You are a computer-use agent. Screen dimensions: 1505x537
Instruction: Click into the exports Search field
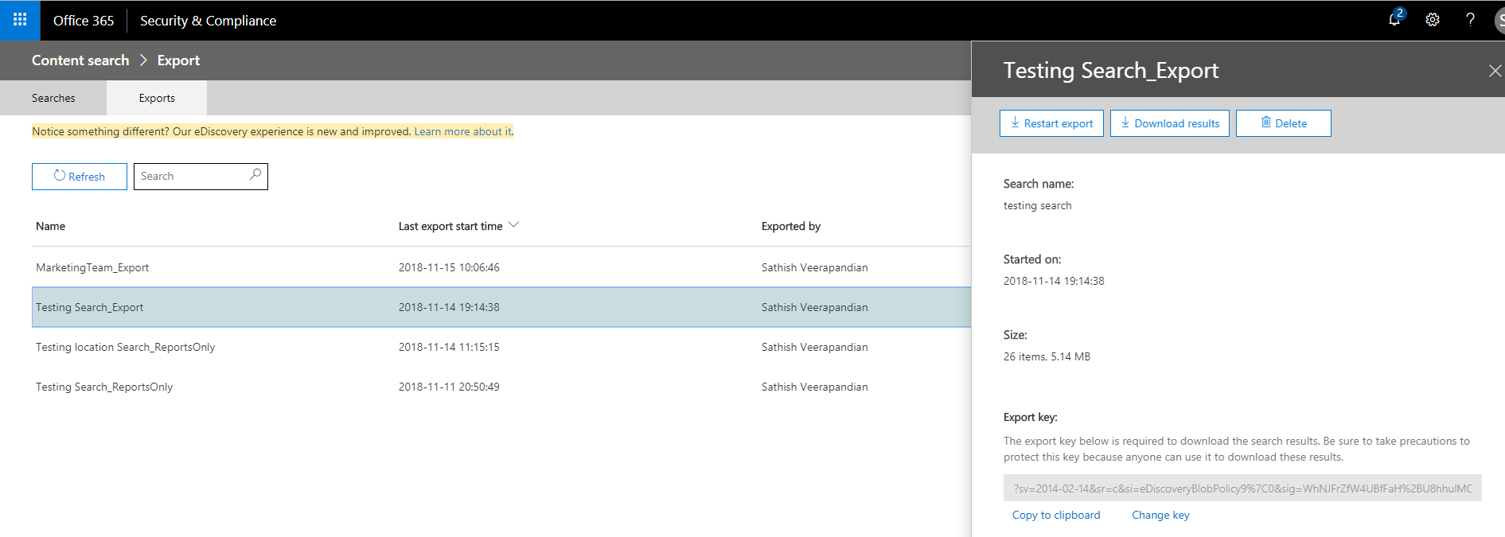191,177
